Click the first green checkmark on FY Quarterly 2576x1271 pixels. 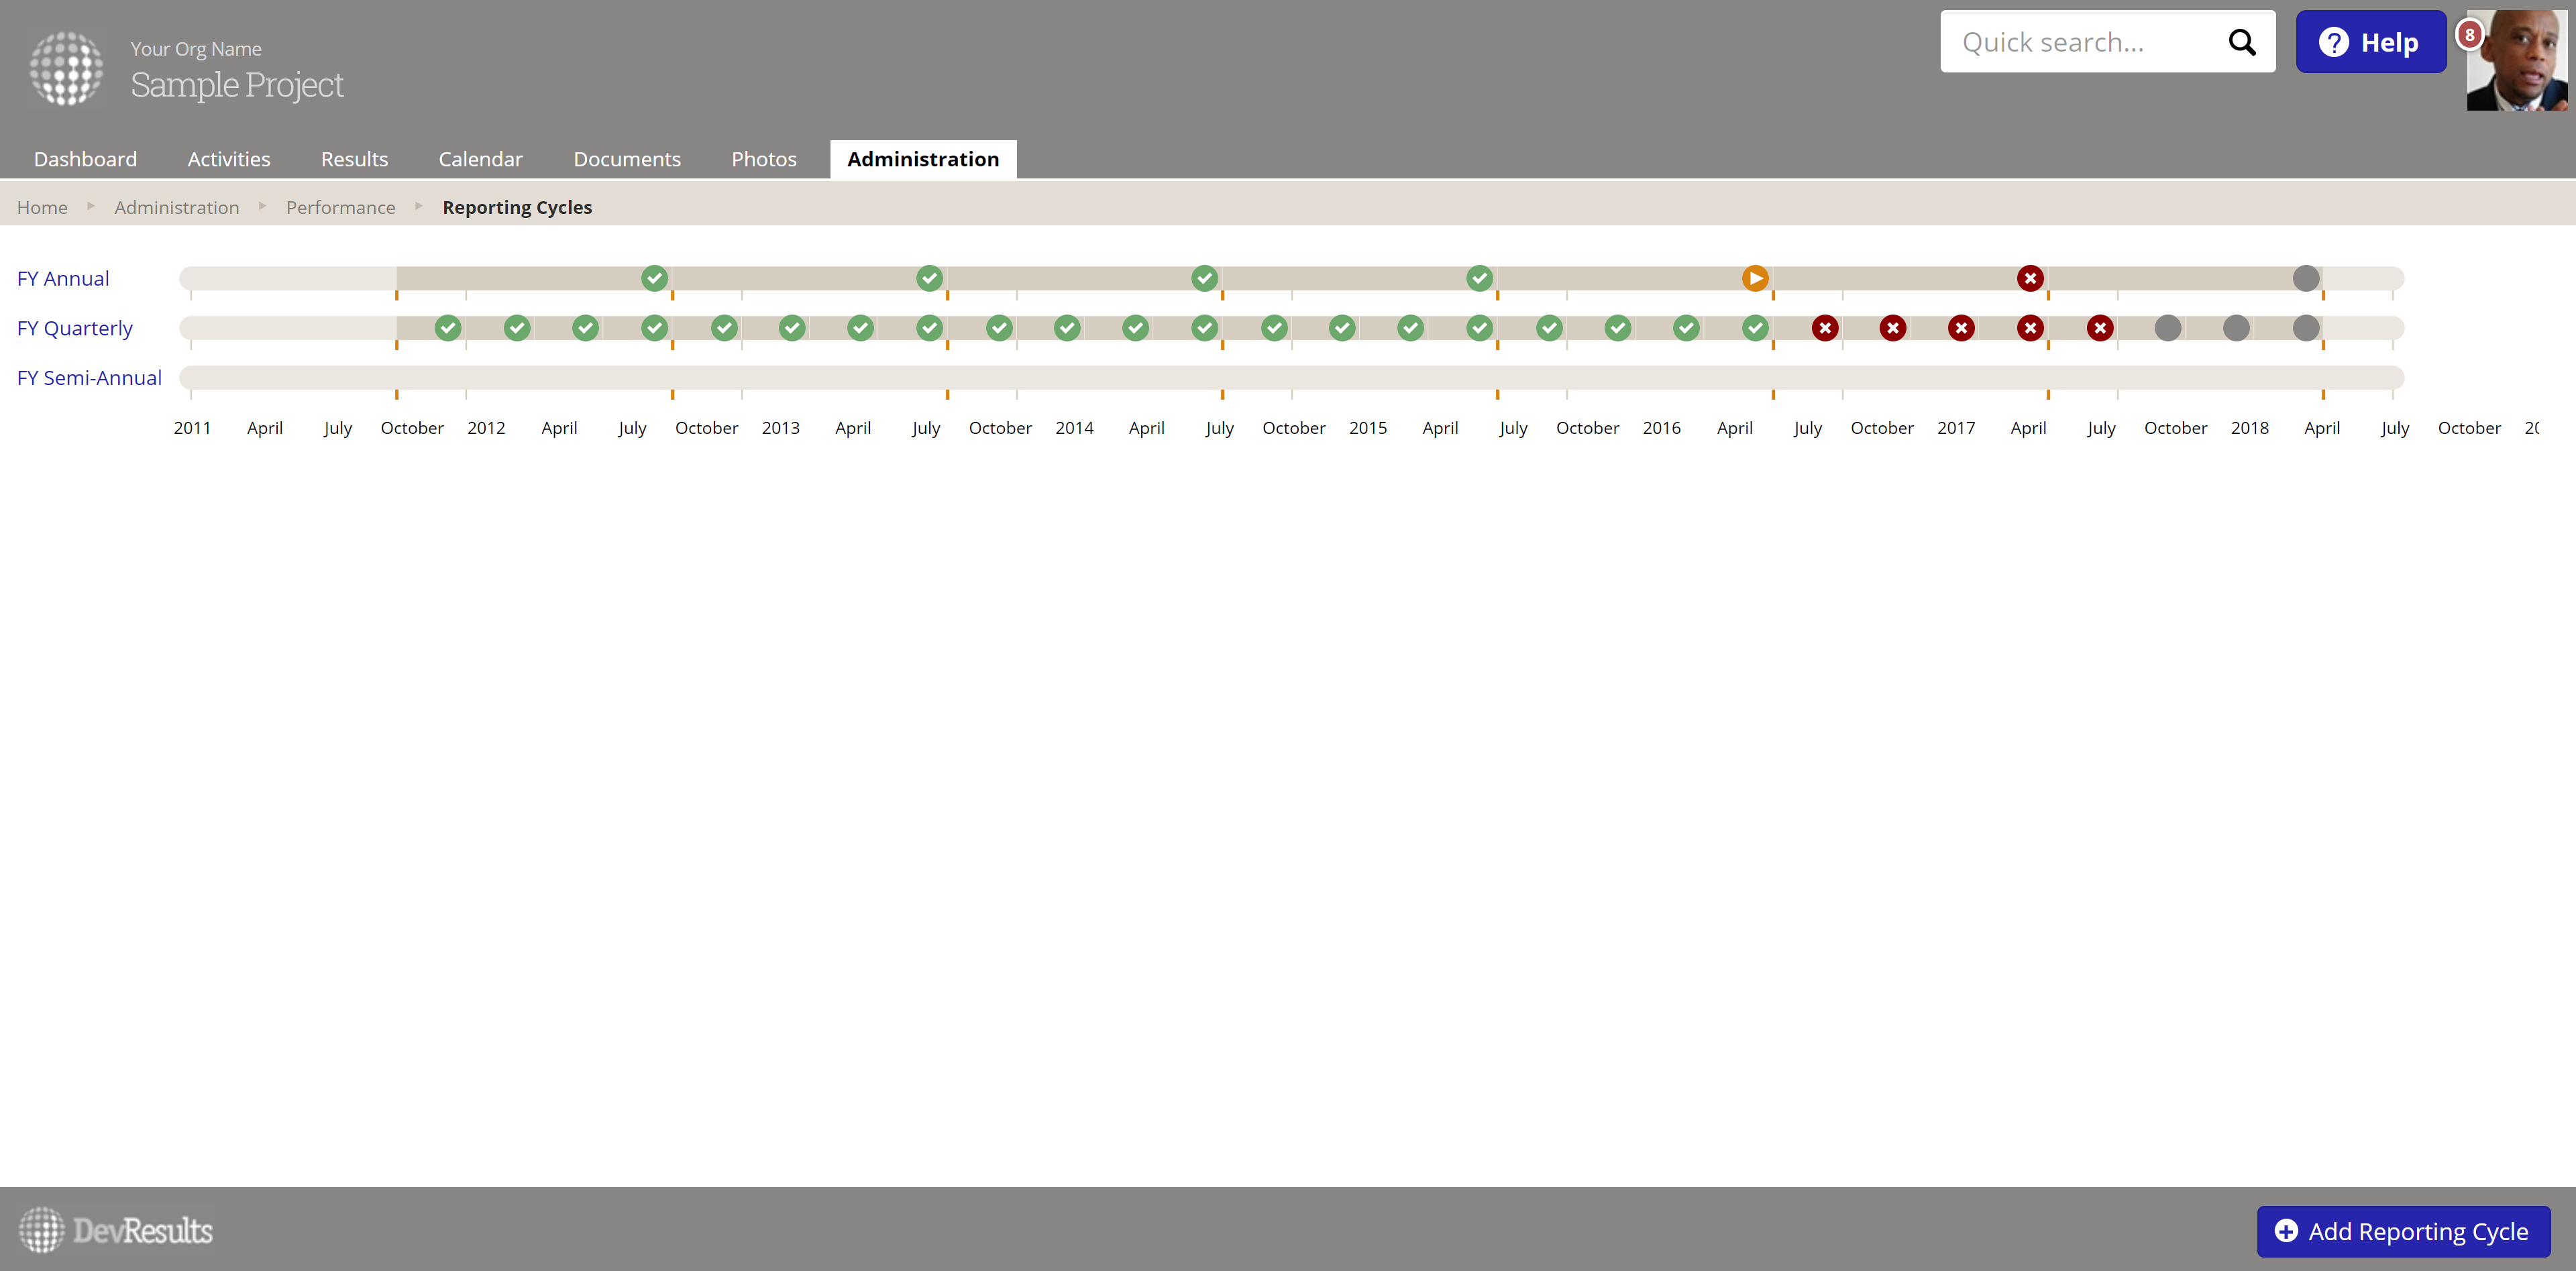click(448, 328)
